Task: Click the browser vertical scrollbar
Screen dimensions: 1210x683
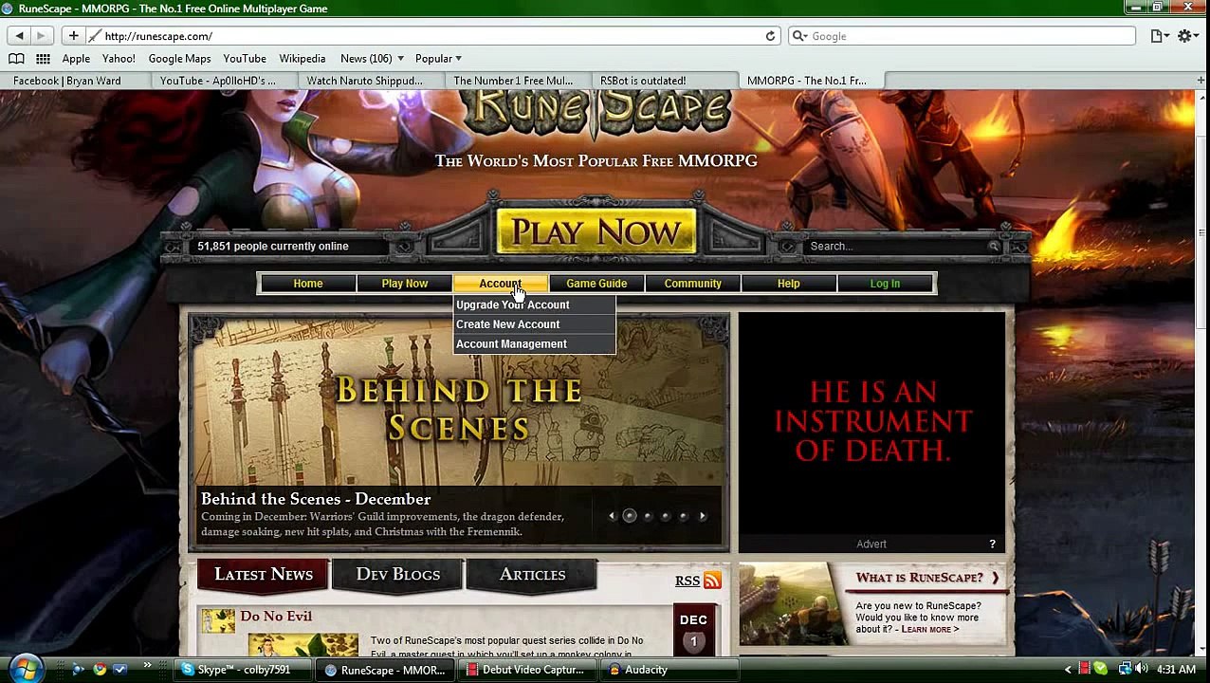Action: click(1202, 232)
